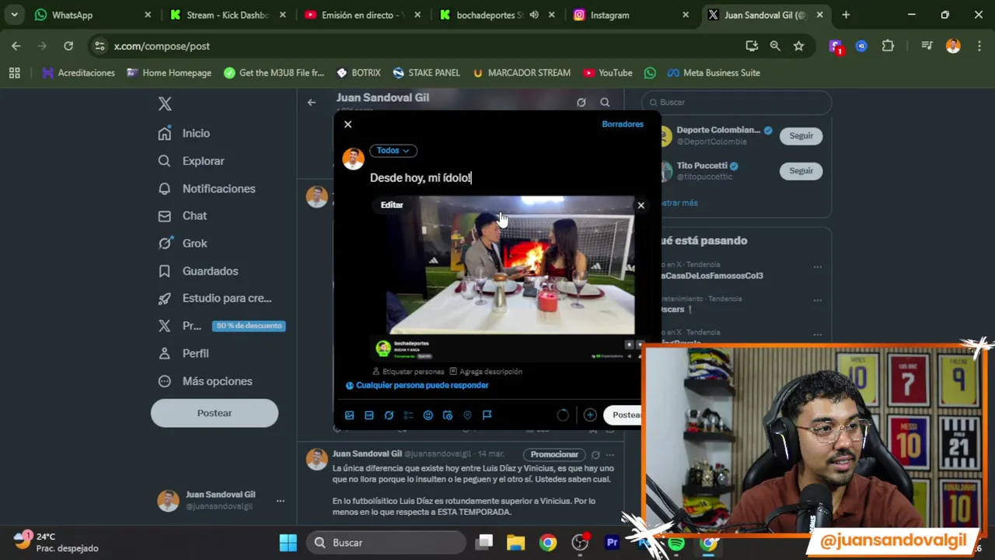995x560 pixels.
Task: Open the Windows Start menu
Action: tap(288, 543)
